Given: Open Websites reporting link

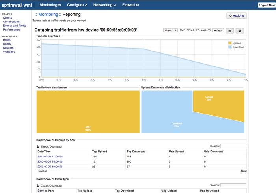Looking at the screenshot, I should coord(9,52).
